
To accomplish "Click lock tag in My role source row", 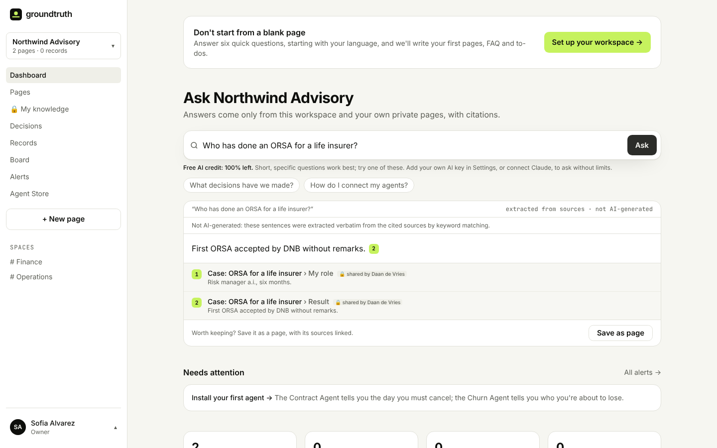I will pyautogui.click(x=372, y=274).
